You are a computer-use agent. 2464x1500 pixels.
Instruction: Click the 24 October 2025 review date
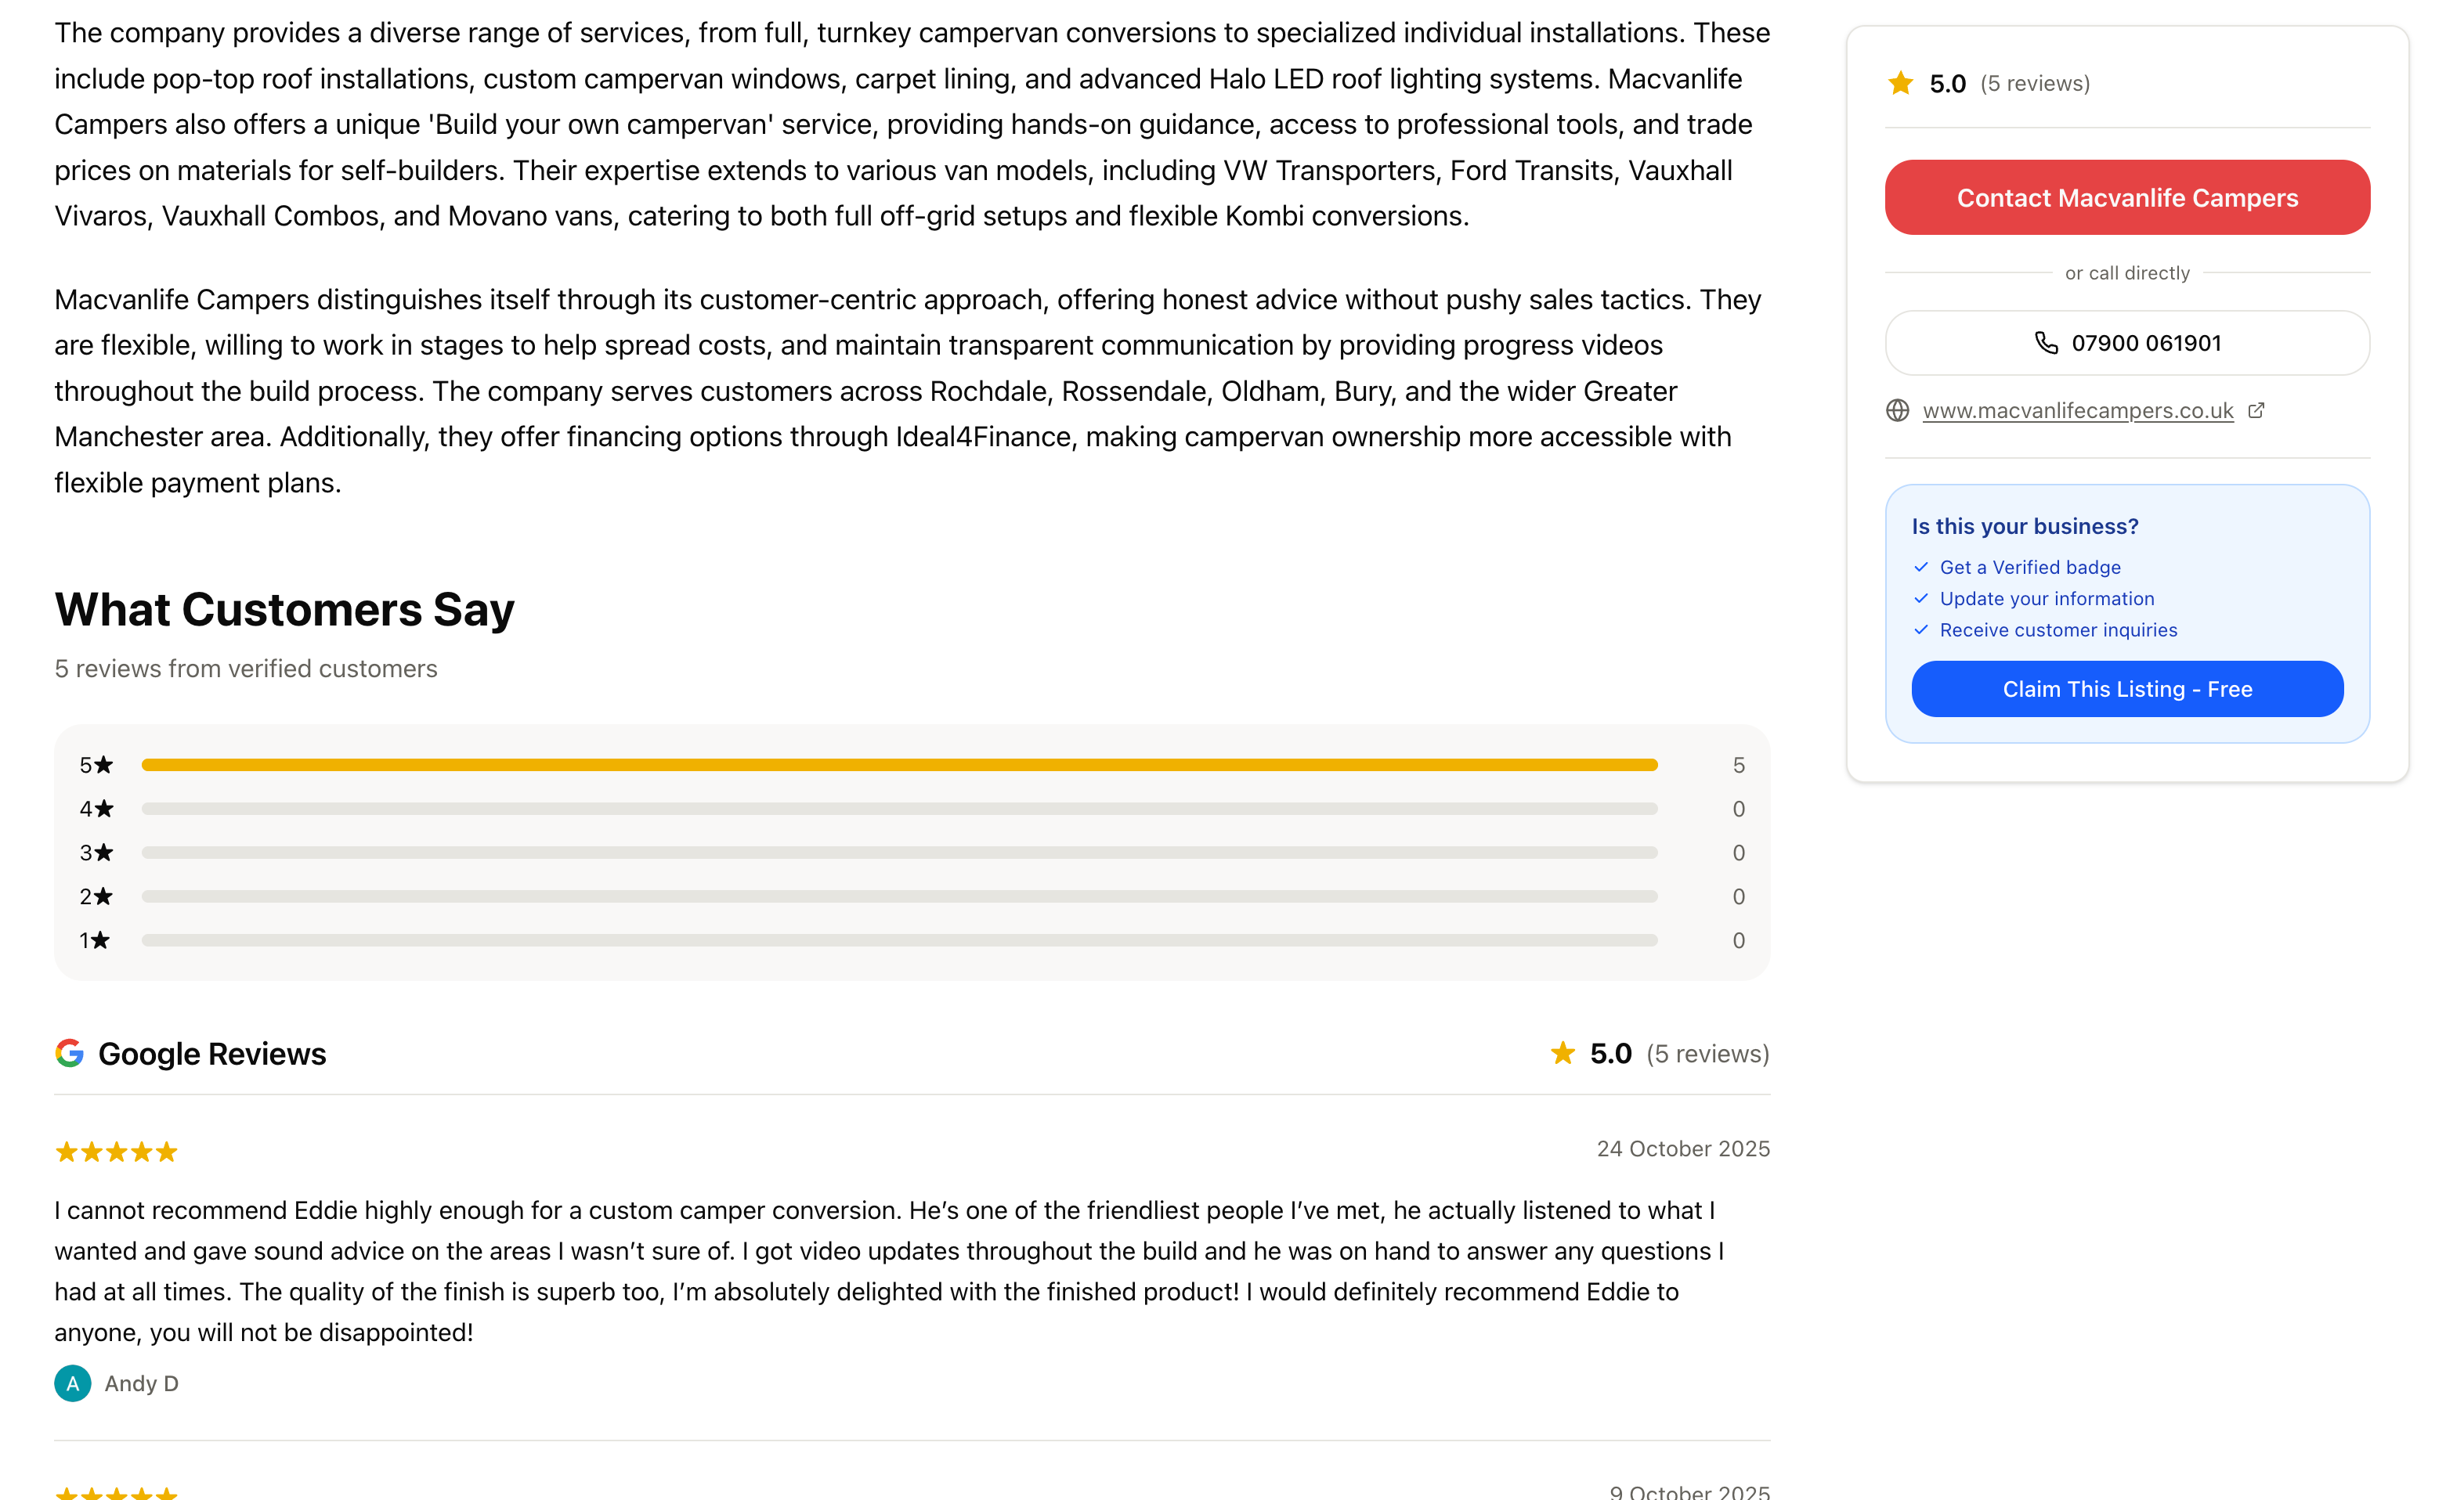pos(1684,1148)
